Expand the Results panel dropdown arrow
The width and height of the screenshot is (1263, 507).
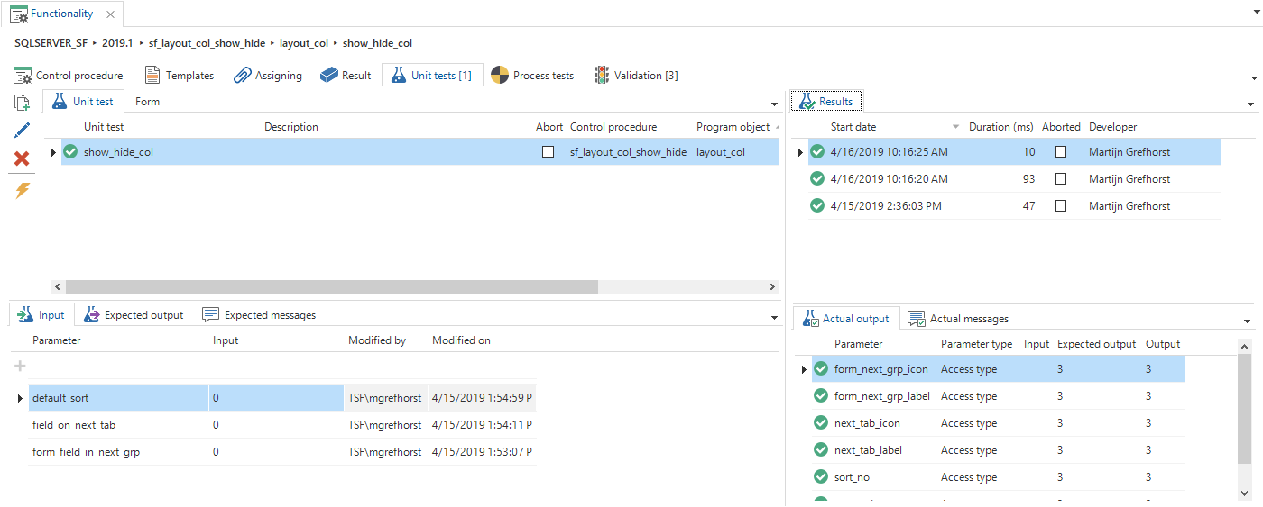click(x=1249, y=104)
